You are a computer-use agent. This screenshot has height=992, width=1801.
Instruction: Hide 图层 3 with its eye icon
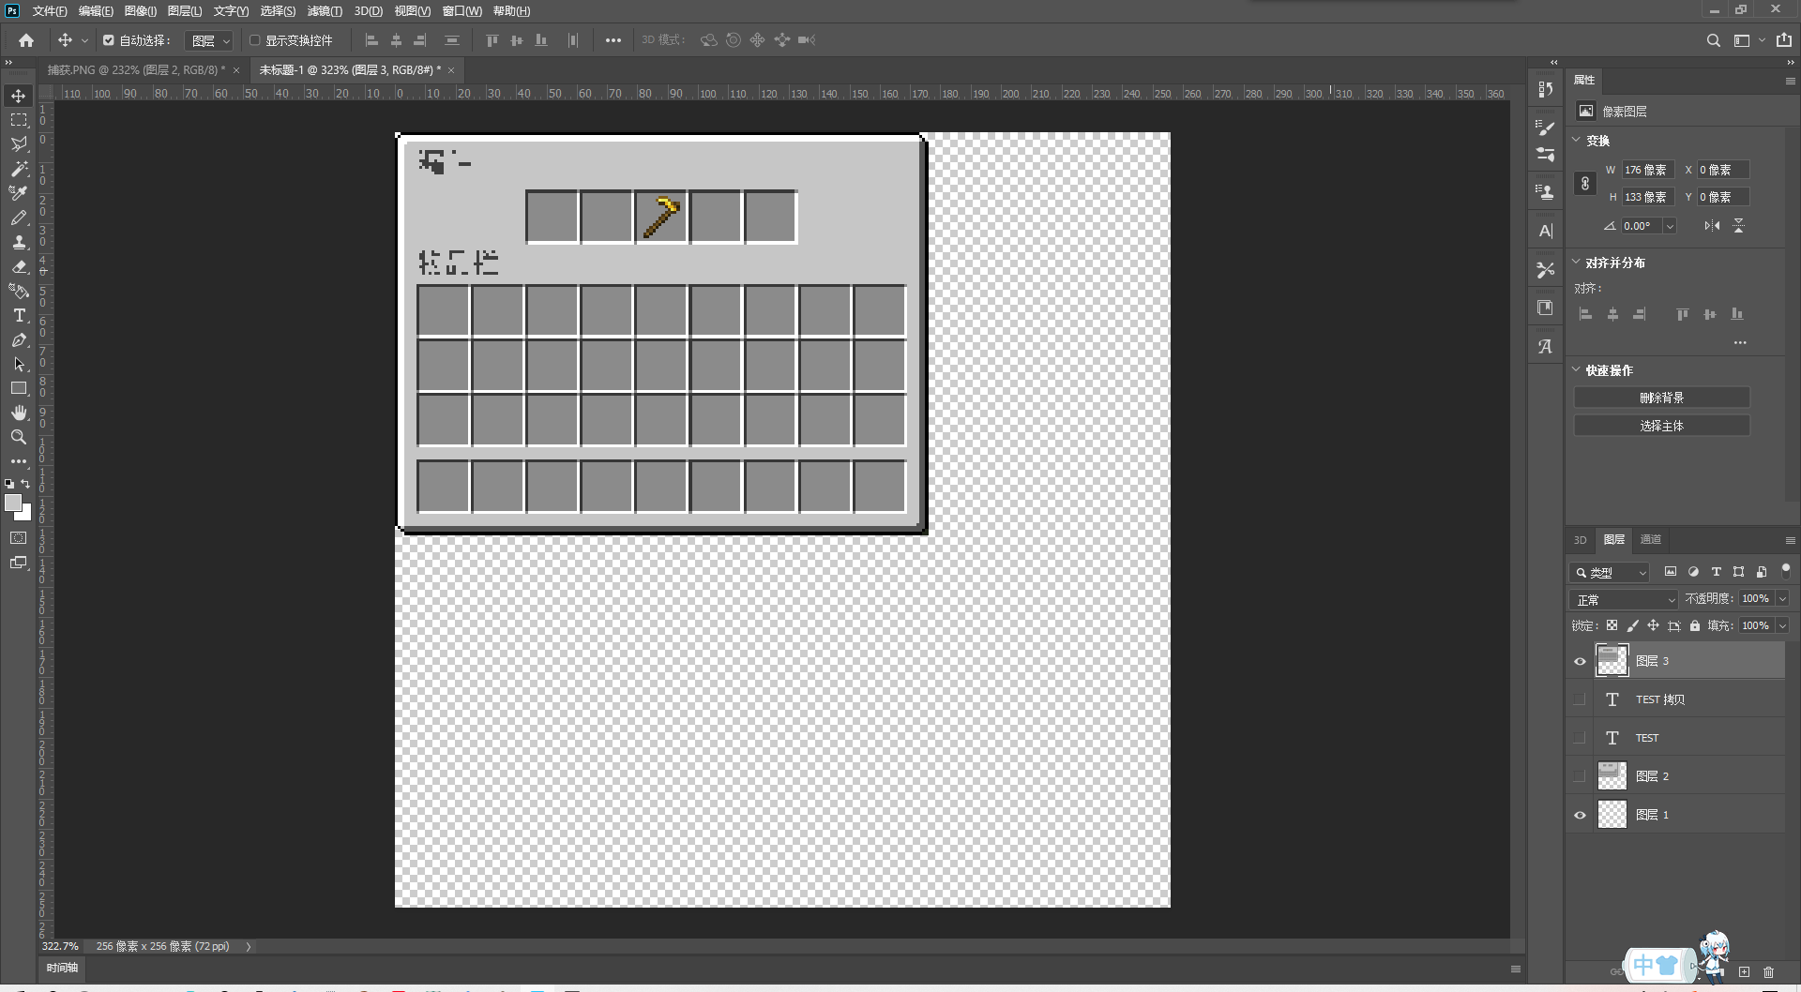(1580, 661)
